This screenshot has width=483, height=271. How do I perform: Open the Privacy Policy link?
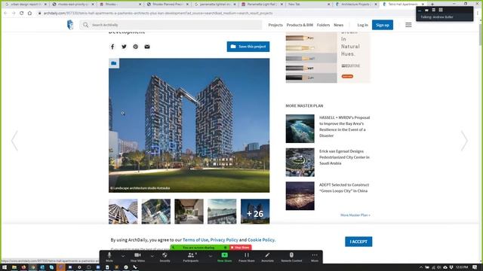(x=224, y=239)
